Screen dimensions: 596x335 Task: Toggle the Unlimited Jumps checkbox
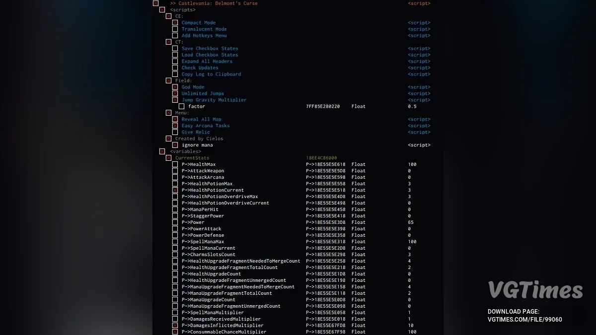(x=175, y=94)
